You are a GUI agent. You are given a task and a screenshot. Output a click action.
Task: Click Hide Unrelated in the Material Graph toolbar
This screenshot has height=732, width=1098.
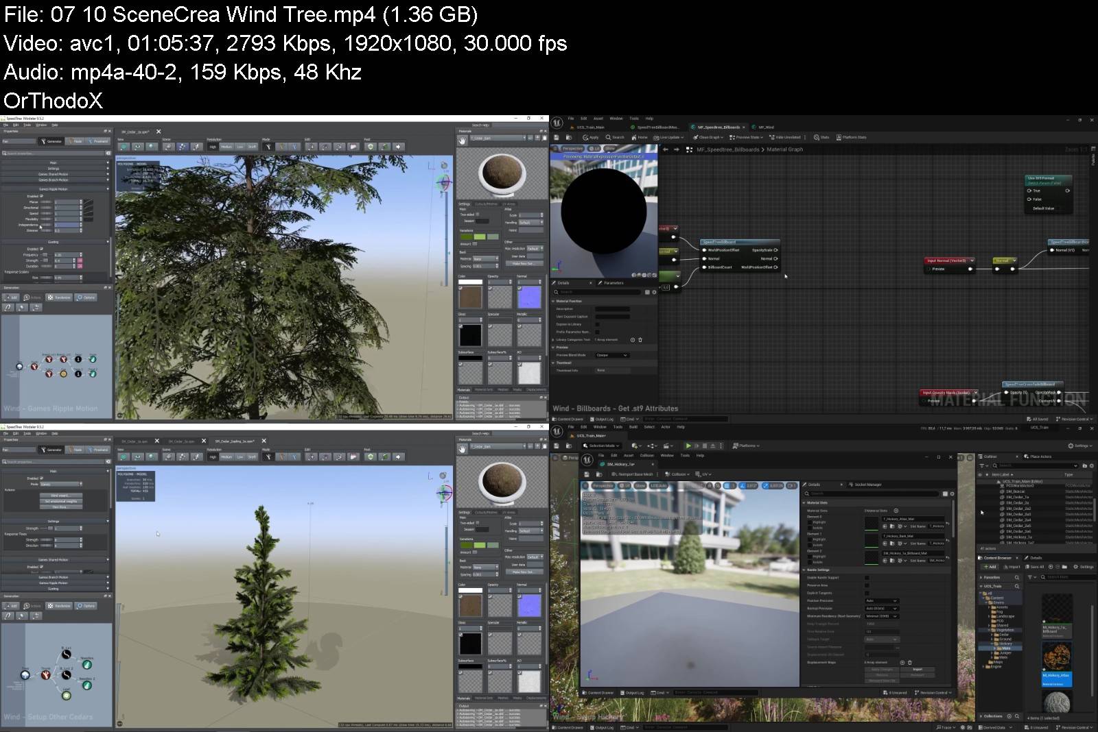[785, 137]
